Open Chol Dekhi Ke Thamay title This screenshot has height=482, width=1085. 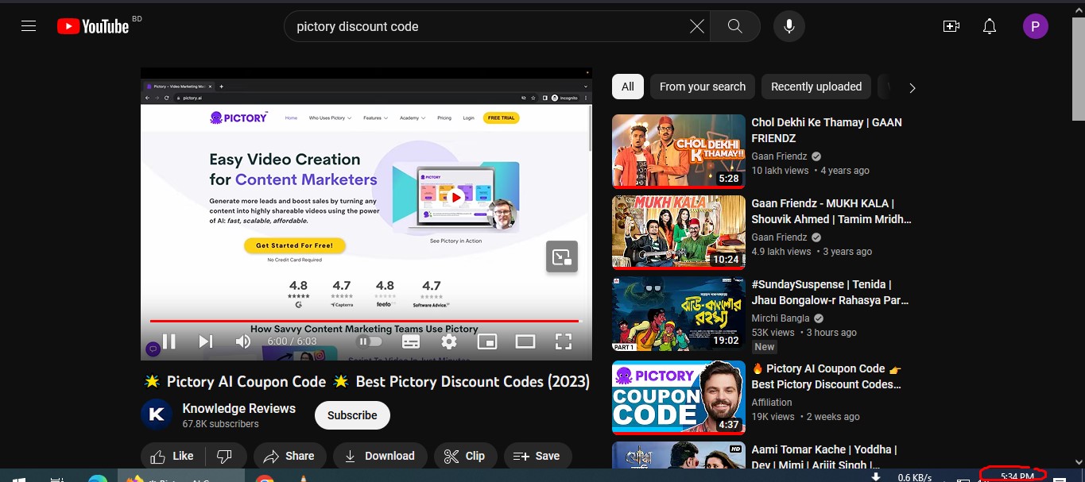coord(827,130)
